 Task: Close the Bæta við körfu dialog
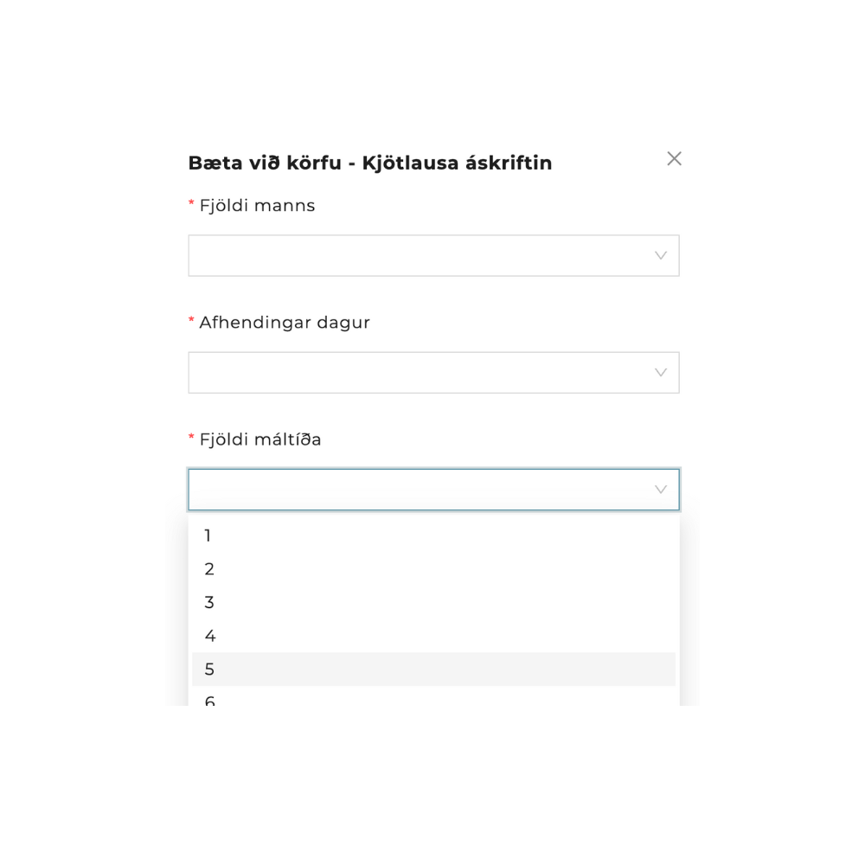(x=674, y=158)
